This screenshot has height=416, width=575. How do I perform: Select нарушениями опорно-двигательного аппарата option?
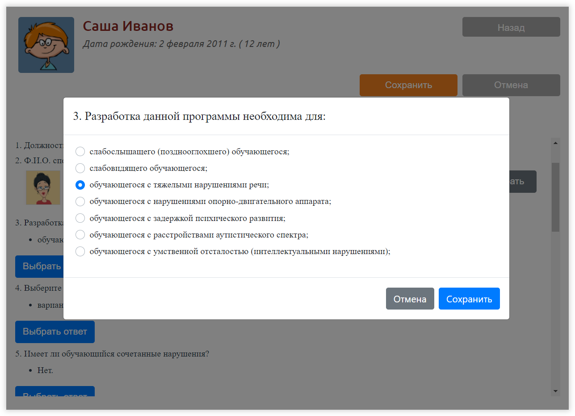80,201
